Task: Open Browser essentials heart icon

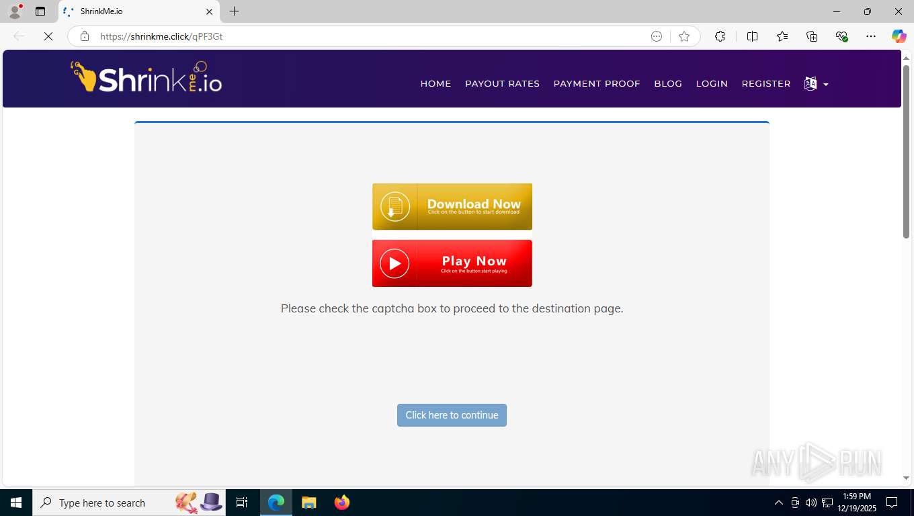Action: point(841,36)
